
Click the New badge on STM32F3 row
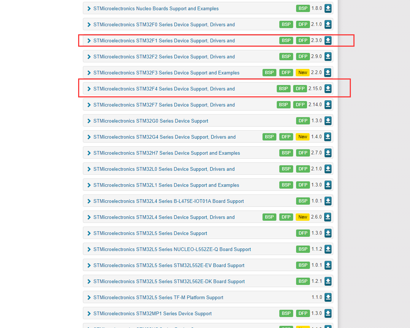click(303, 73)
